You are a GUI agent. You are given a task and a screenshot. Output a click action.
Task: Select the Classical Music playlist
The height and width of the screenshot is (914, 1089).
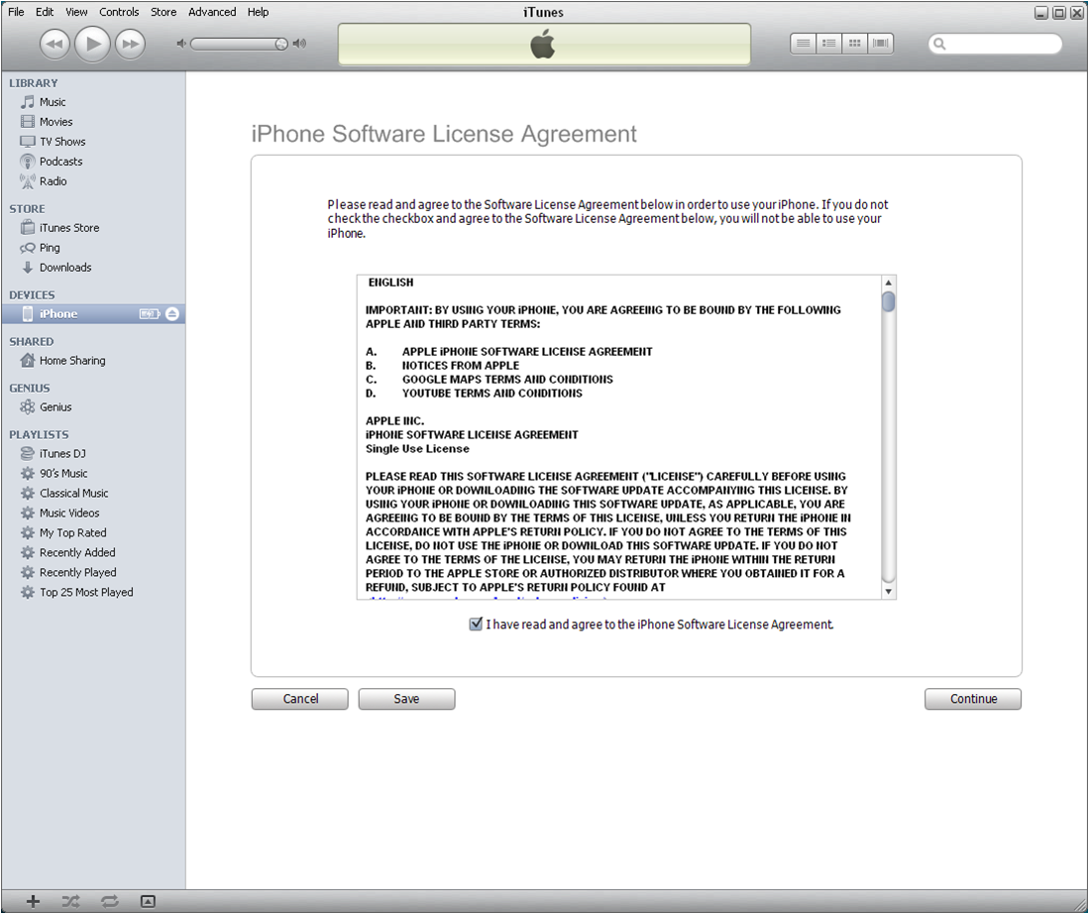pyautogui.click(x=93, y=494)
